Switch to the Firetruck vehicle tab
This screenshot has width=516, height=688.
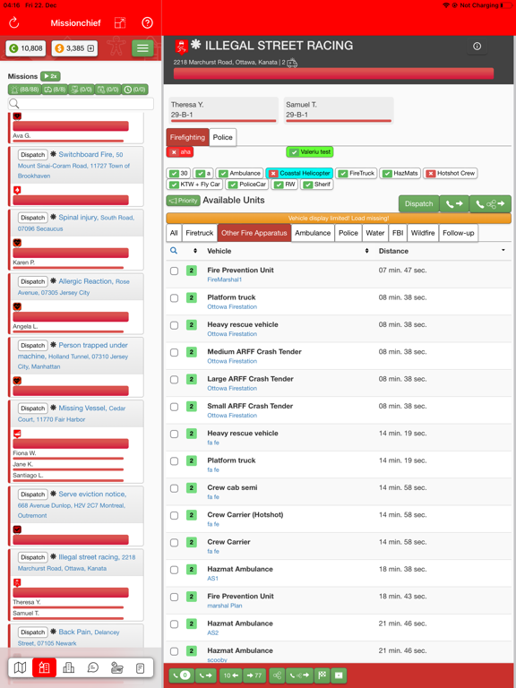click(199, 233)
